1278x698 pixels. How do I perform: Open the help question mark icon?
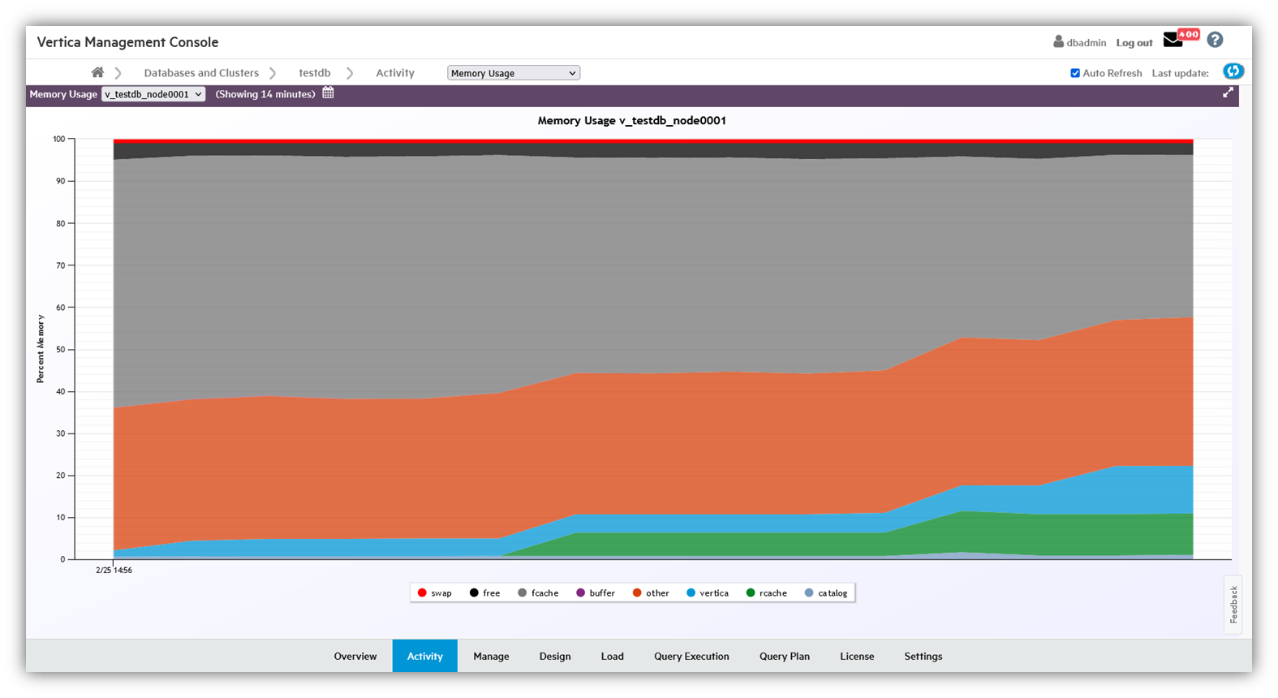point(1215,40)
